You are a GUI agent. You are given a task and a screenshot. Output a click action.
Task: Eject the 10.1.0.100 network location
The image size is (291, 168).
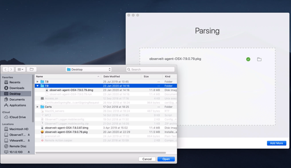pyautogui.click(x=29, y=152)
